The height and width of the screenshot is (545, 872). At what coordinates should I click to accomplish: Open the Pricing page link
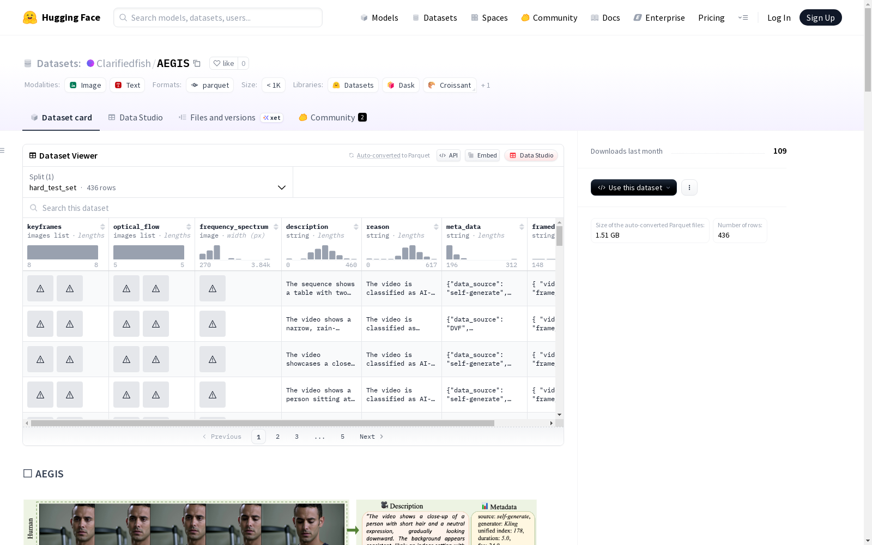click(711, 17)
